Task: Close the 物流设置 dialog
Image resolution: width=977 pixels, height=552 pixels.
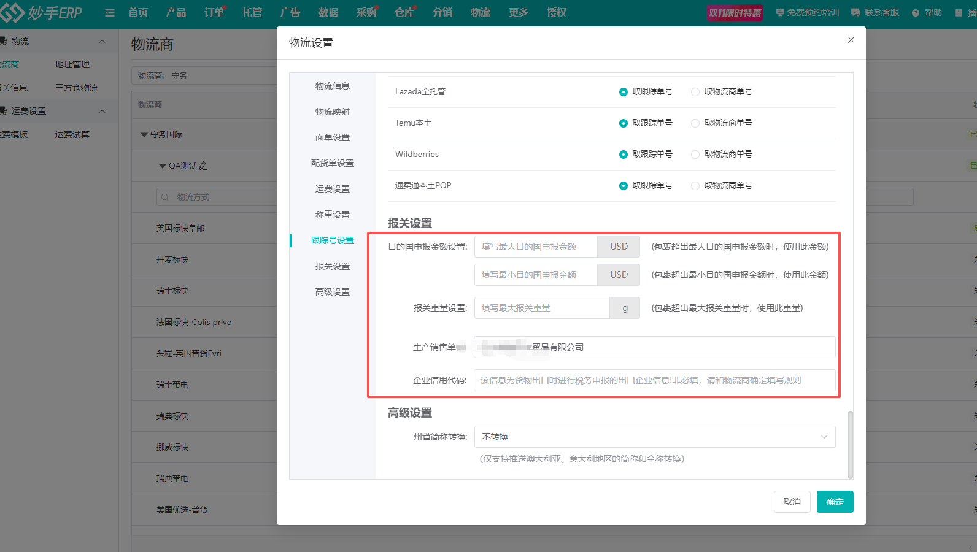Action: coord(851,40)
